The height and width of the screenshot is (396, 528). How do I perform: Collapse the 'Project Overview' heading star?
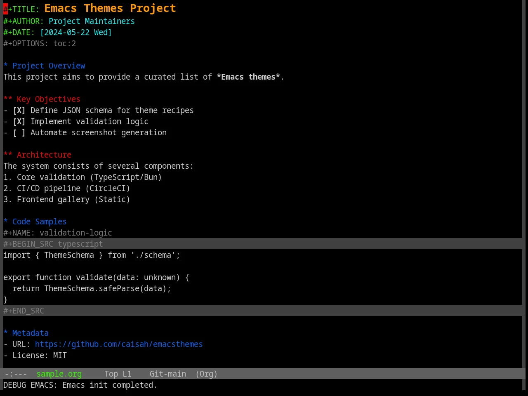click(5, 66)
